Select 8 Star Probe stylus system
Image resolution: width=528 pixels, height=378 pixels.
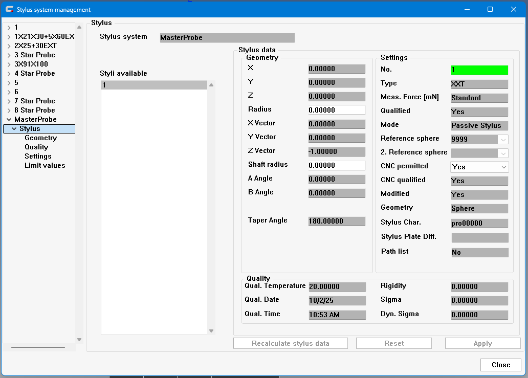(x=34, y=110)
